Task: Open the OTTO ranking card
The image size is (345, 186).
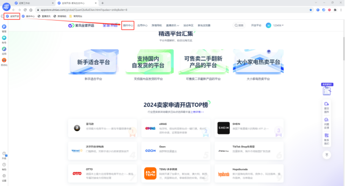Action: click(103, 173)
